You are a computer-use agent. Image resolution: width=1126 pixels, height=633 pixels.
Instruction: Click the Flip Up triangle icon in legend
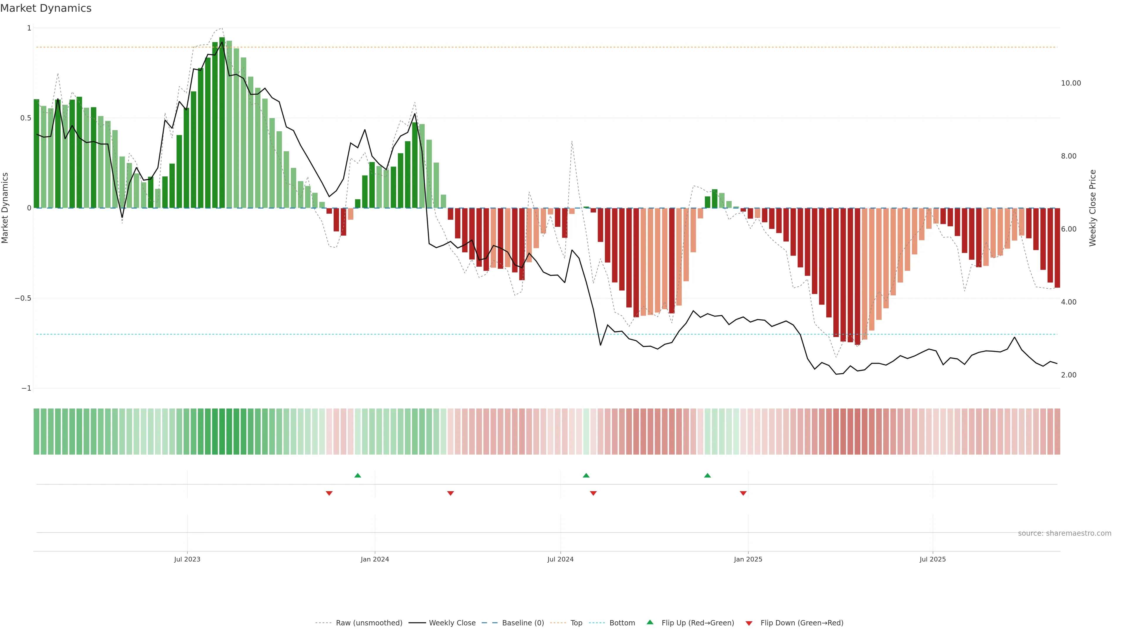(x=650, y=622)
